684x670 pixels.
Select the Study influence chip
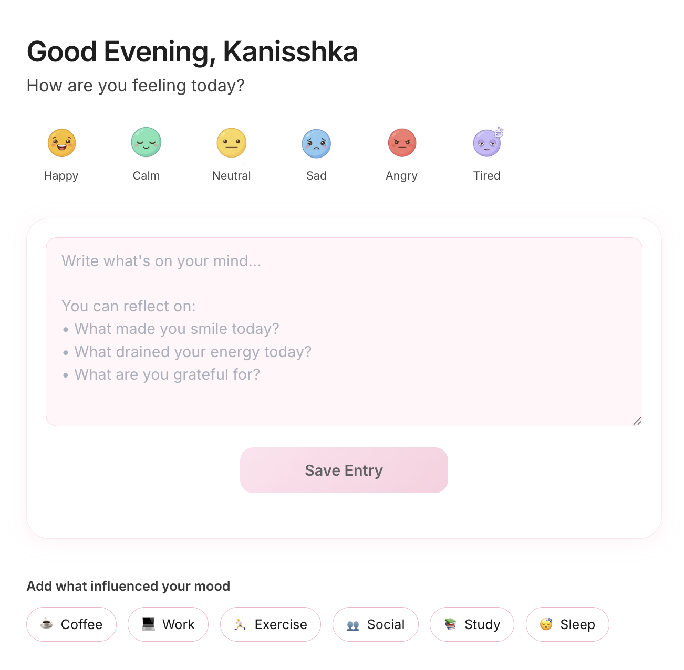pos(472,624)
